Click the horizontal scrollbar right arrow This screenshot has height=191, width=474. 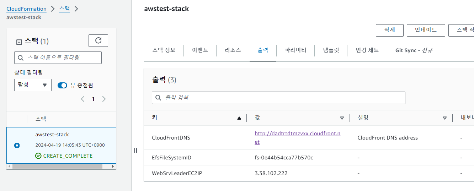point(113,166)
